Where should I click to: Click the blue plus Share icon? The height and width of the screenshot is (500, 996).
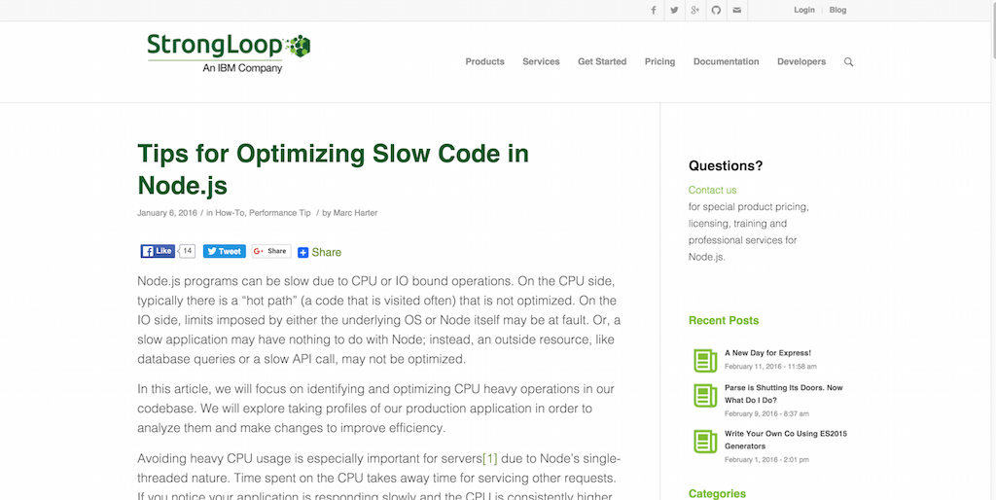303,252
